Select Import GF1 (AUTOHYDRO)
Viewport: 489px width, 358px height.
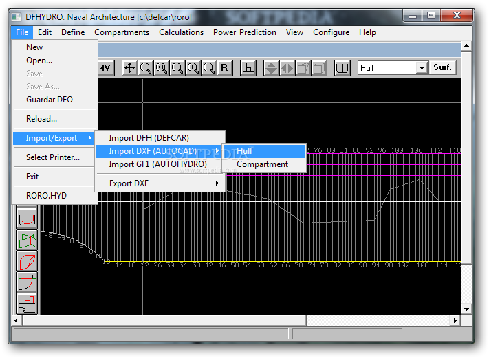click(x=160, y=164)
